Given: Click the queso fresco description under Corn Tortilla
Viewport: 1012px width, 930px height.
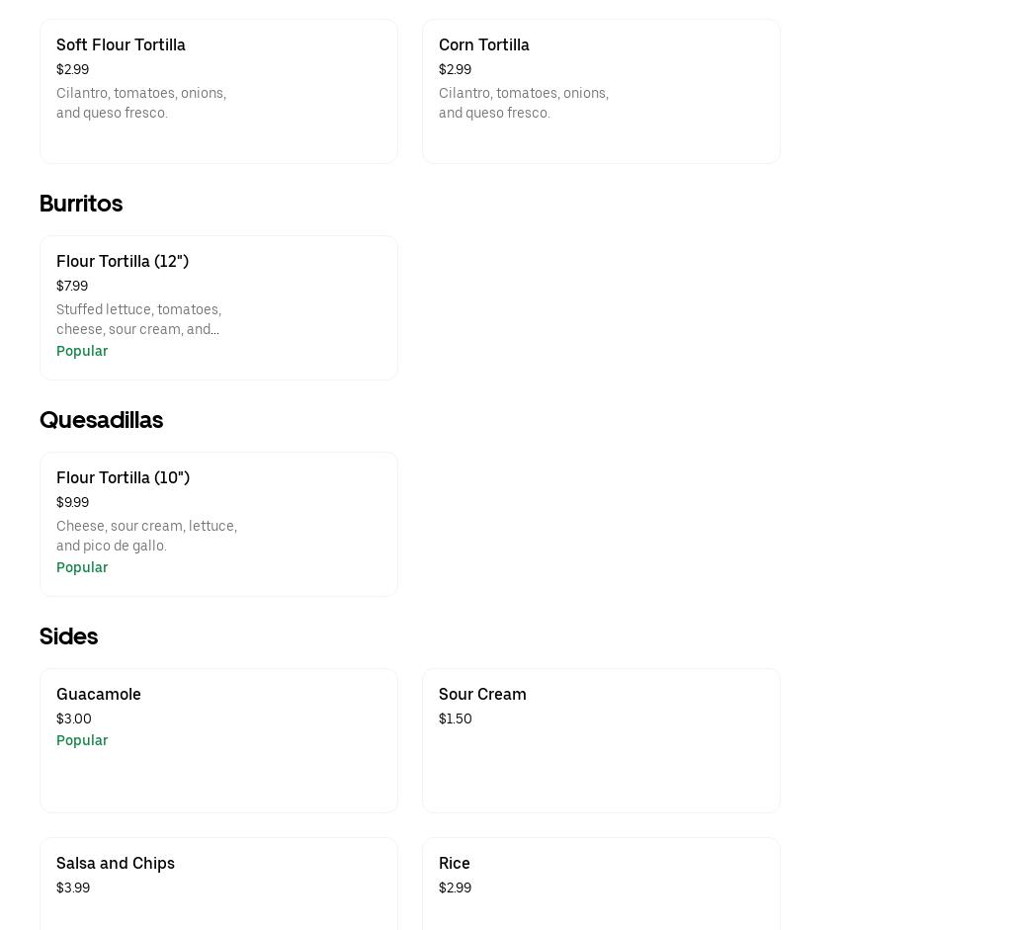Looking at the screenshot, I should click(524, 103).
